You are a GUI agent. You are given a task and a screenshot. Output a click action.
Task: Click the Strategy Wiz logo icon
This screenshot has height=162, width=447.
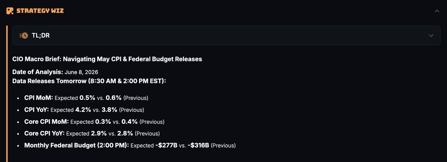pos(10,11)
